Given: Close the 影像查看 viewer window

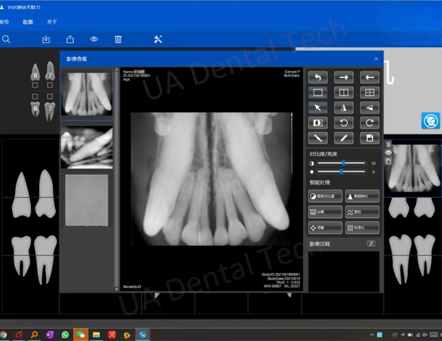Looking at the screenshot, I should coord(376,58).
